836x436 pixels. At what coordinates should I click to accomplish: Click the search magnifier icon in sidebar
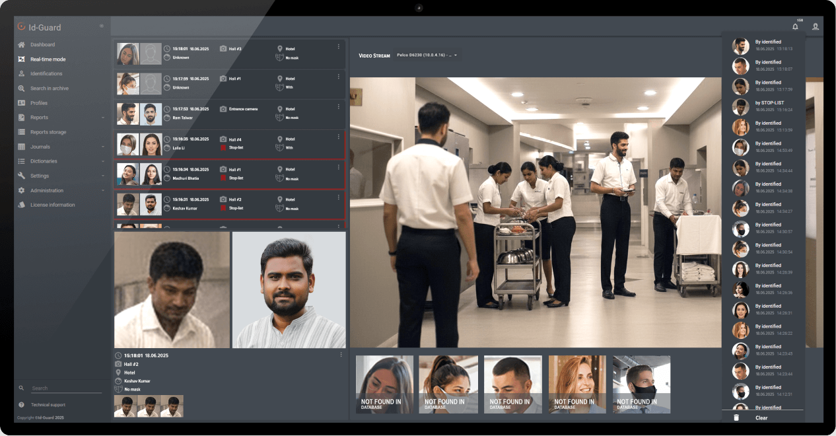point(21,388)
